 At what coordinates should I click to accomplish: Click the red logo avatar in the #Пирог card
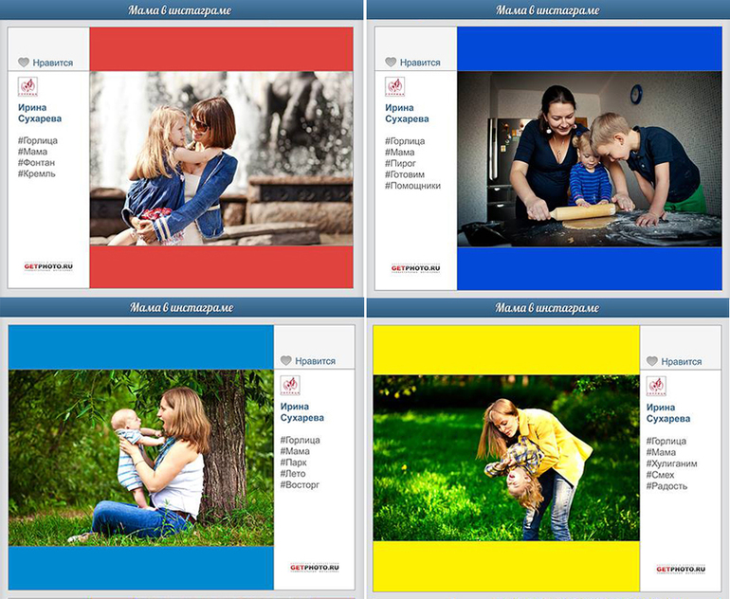(x=394, y=86)
